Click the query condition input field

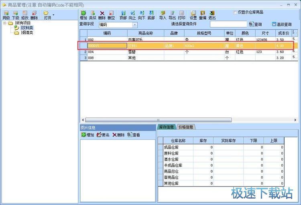pyautogui.click(x=228, y=24)
